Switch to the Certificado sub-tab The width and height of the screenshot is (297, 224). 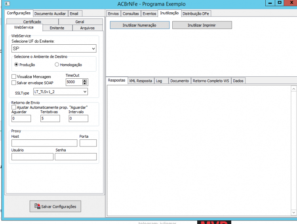point(32,22)
